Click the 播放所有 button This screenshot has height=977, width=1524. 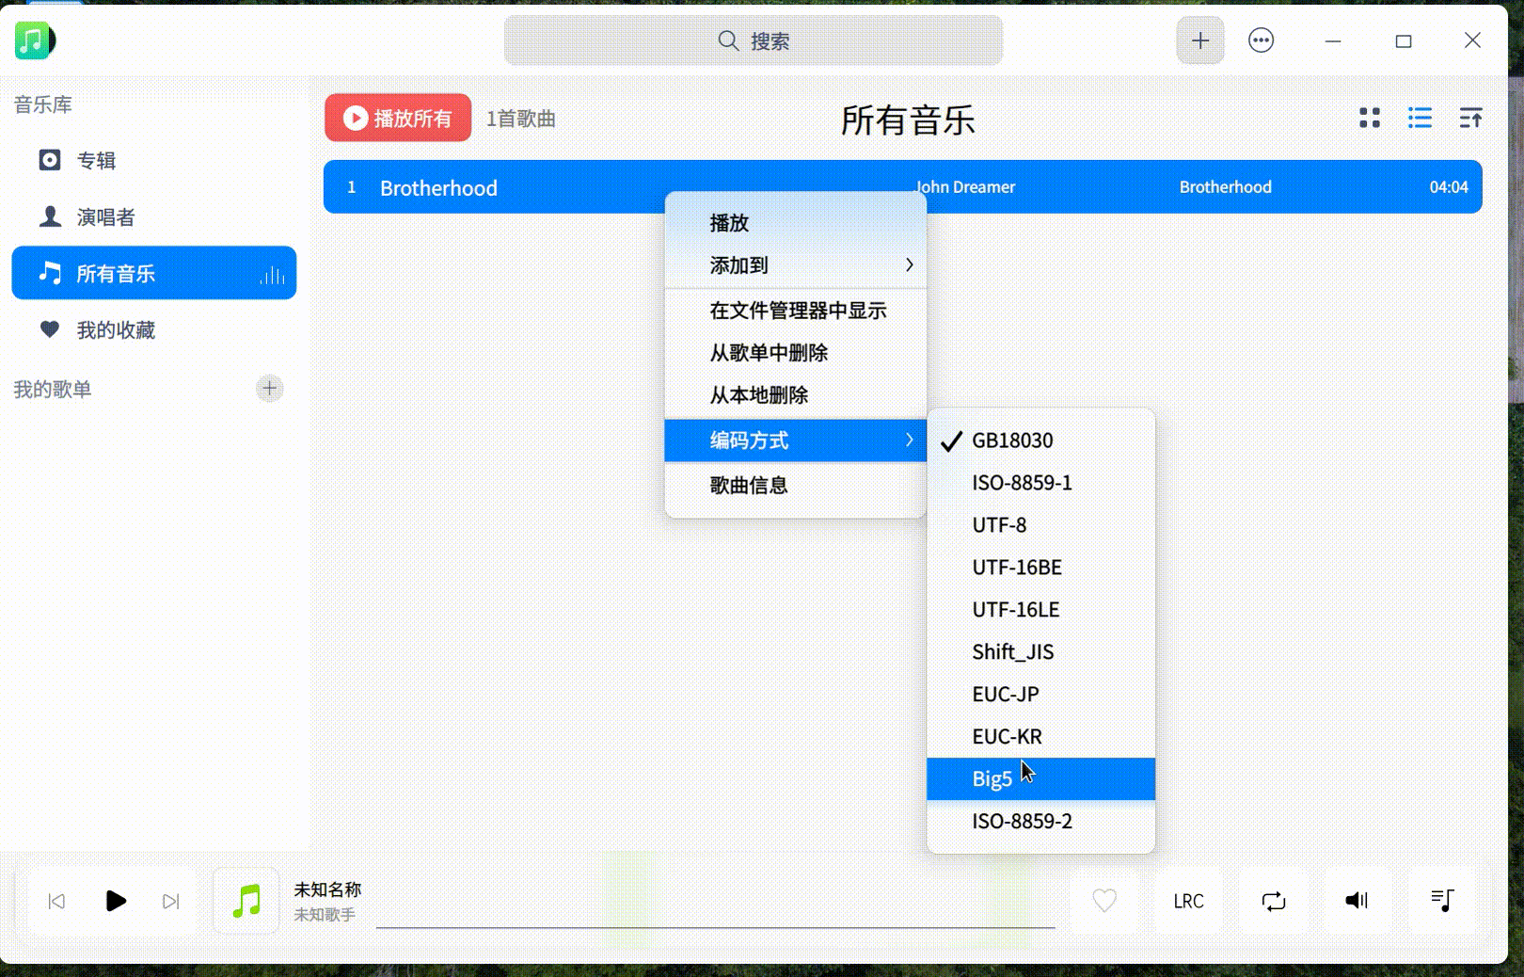point(398,118)
